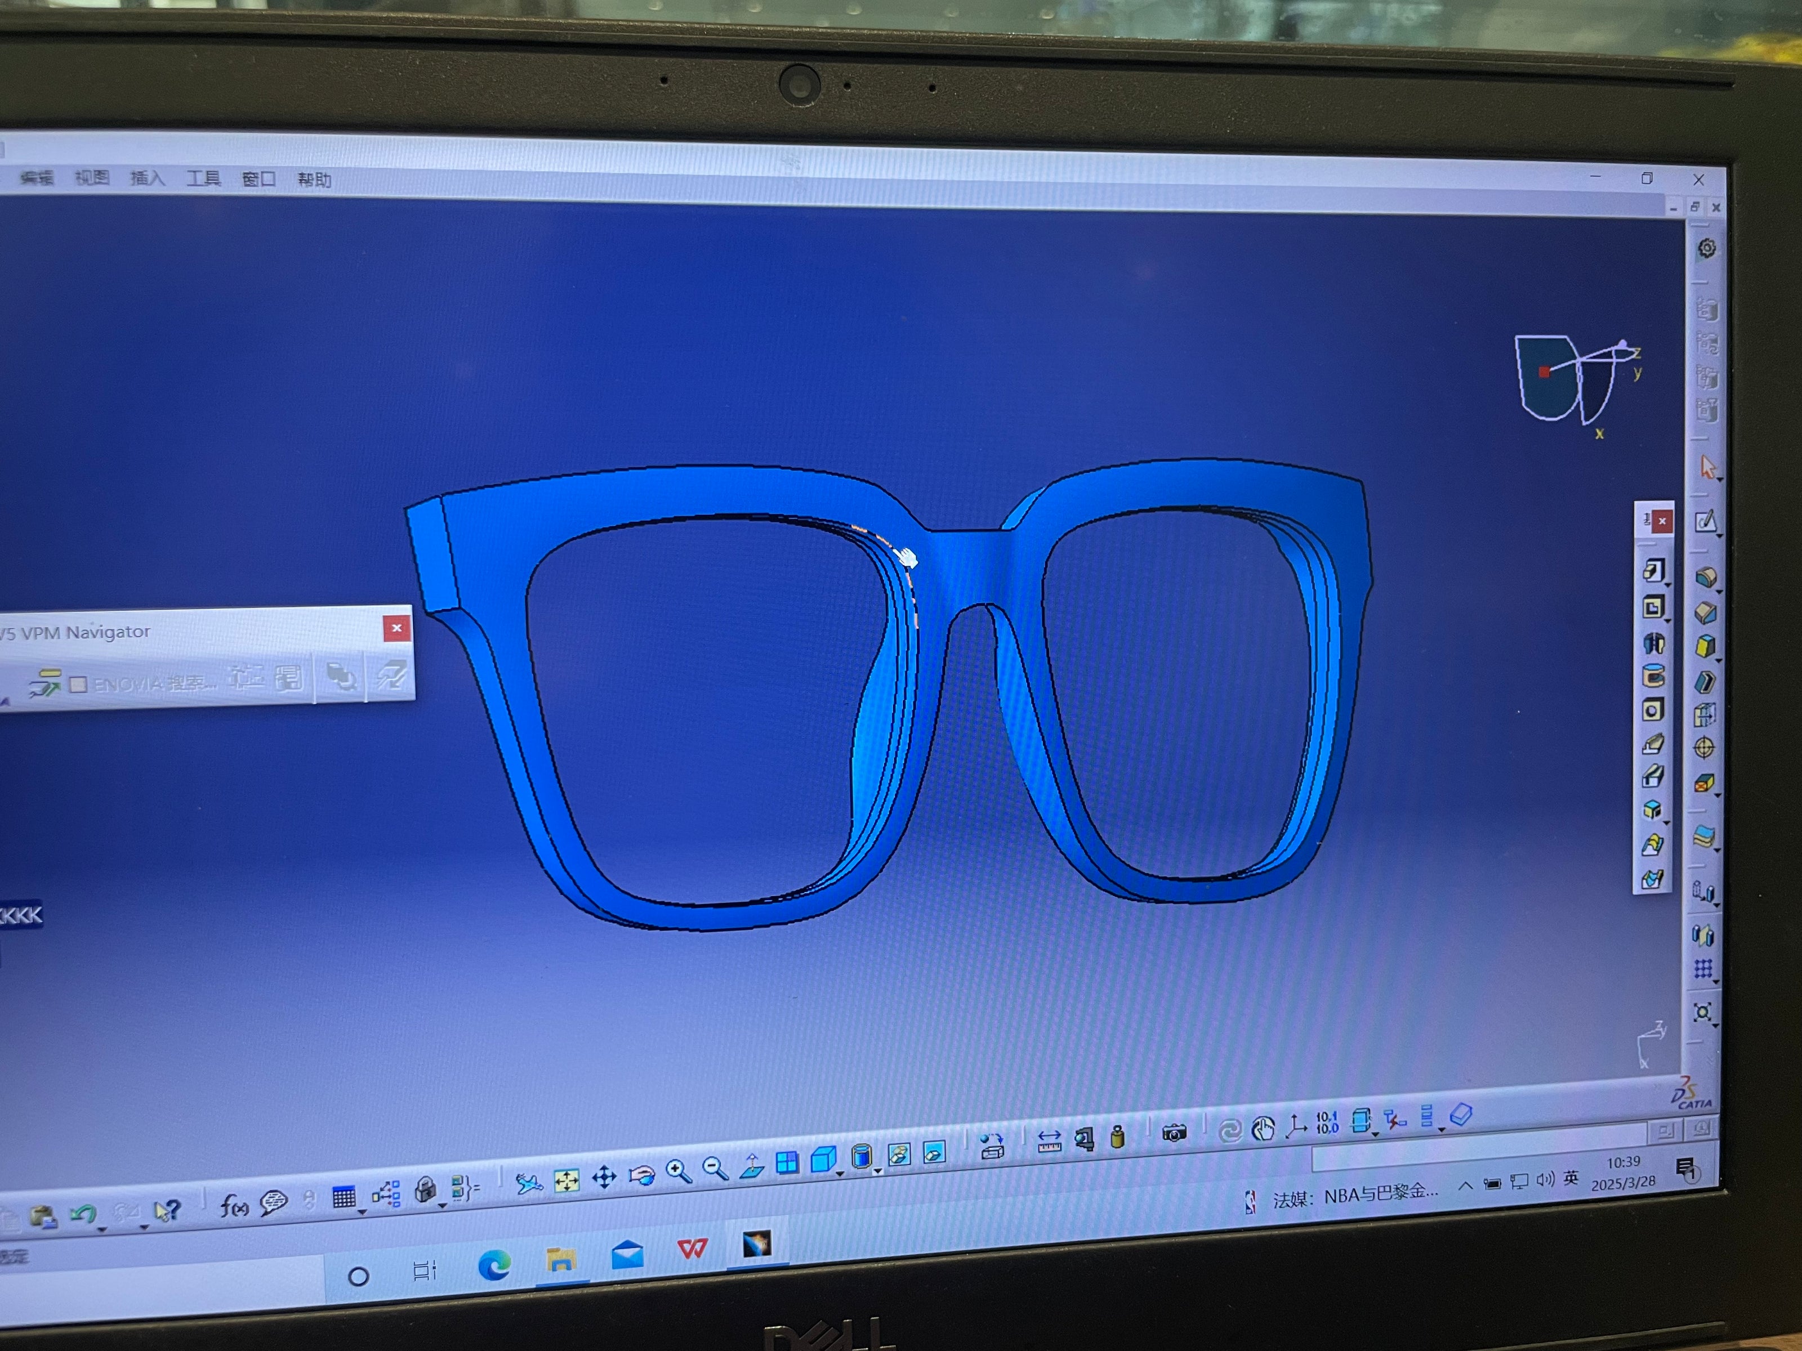Screen dimensions: 1802x1351
Task: Select the Slot tool
Action: coord(1652,776)
